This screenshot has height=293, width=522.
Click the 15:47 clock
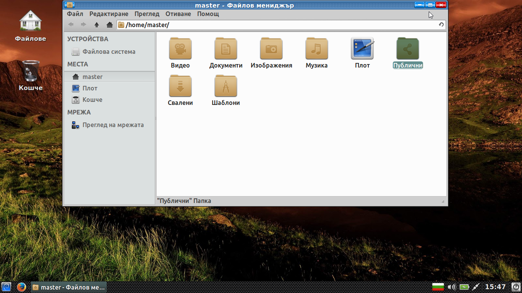coord(495,287)
